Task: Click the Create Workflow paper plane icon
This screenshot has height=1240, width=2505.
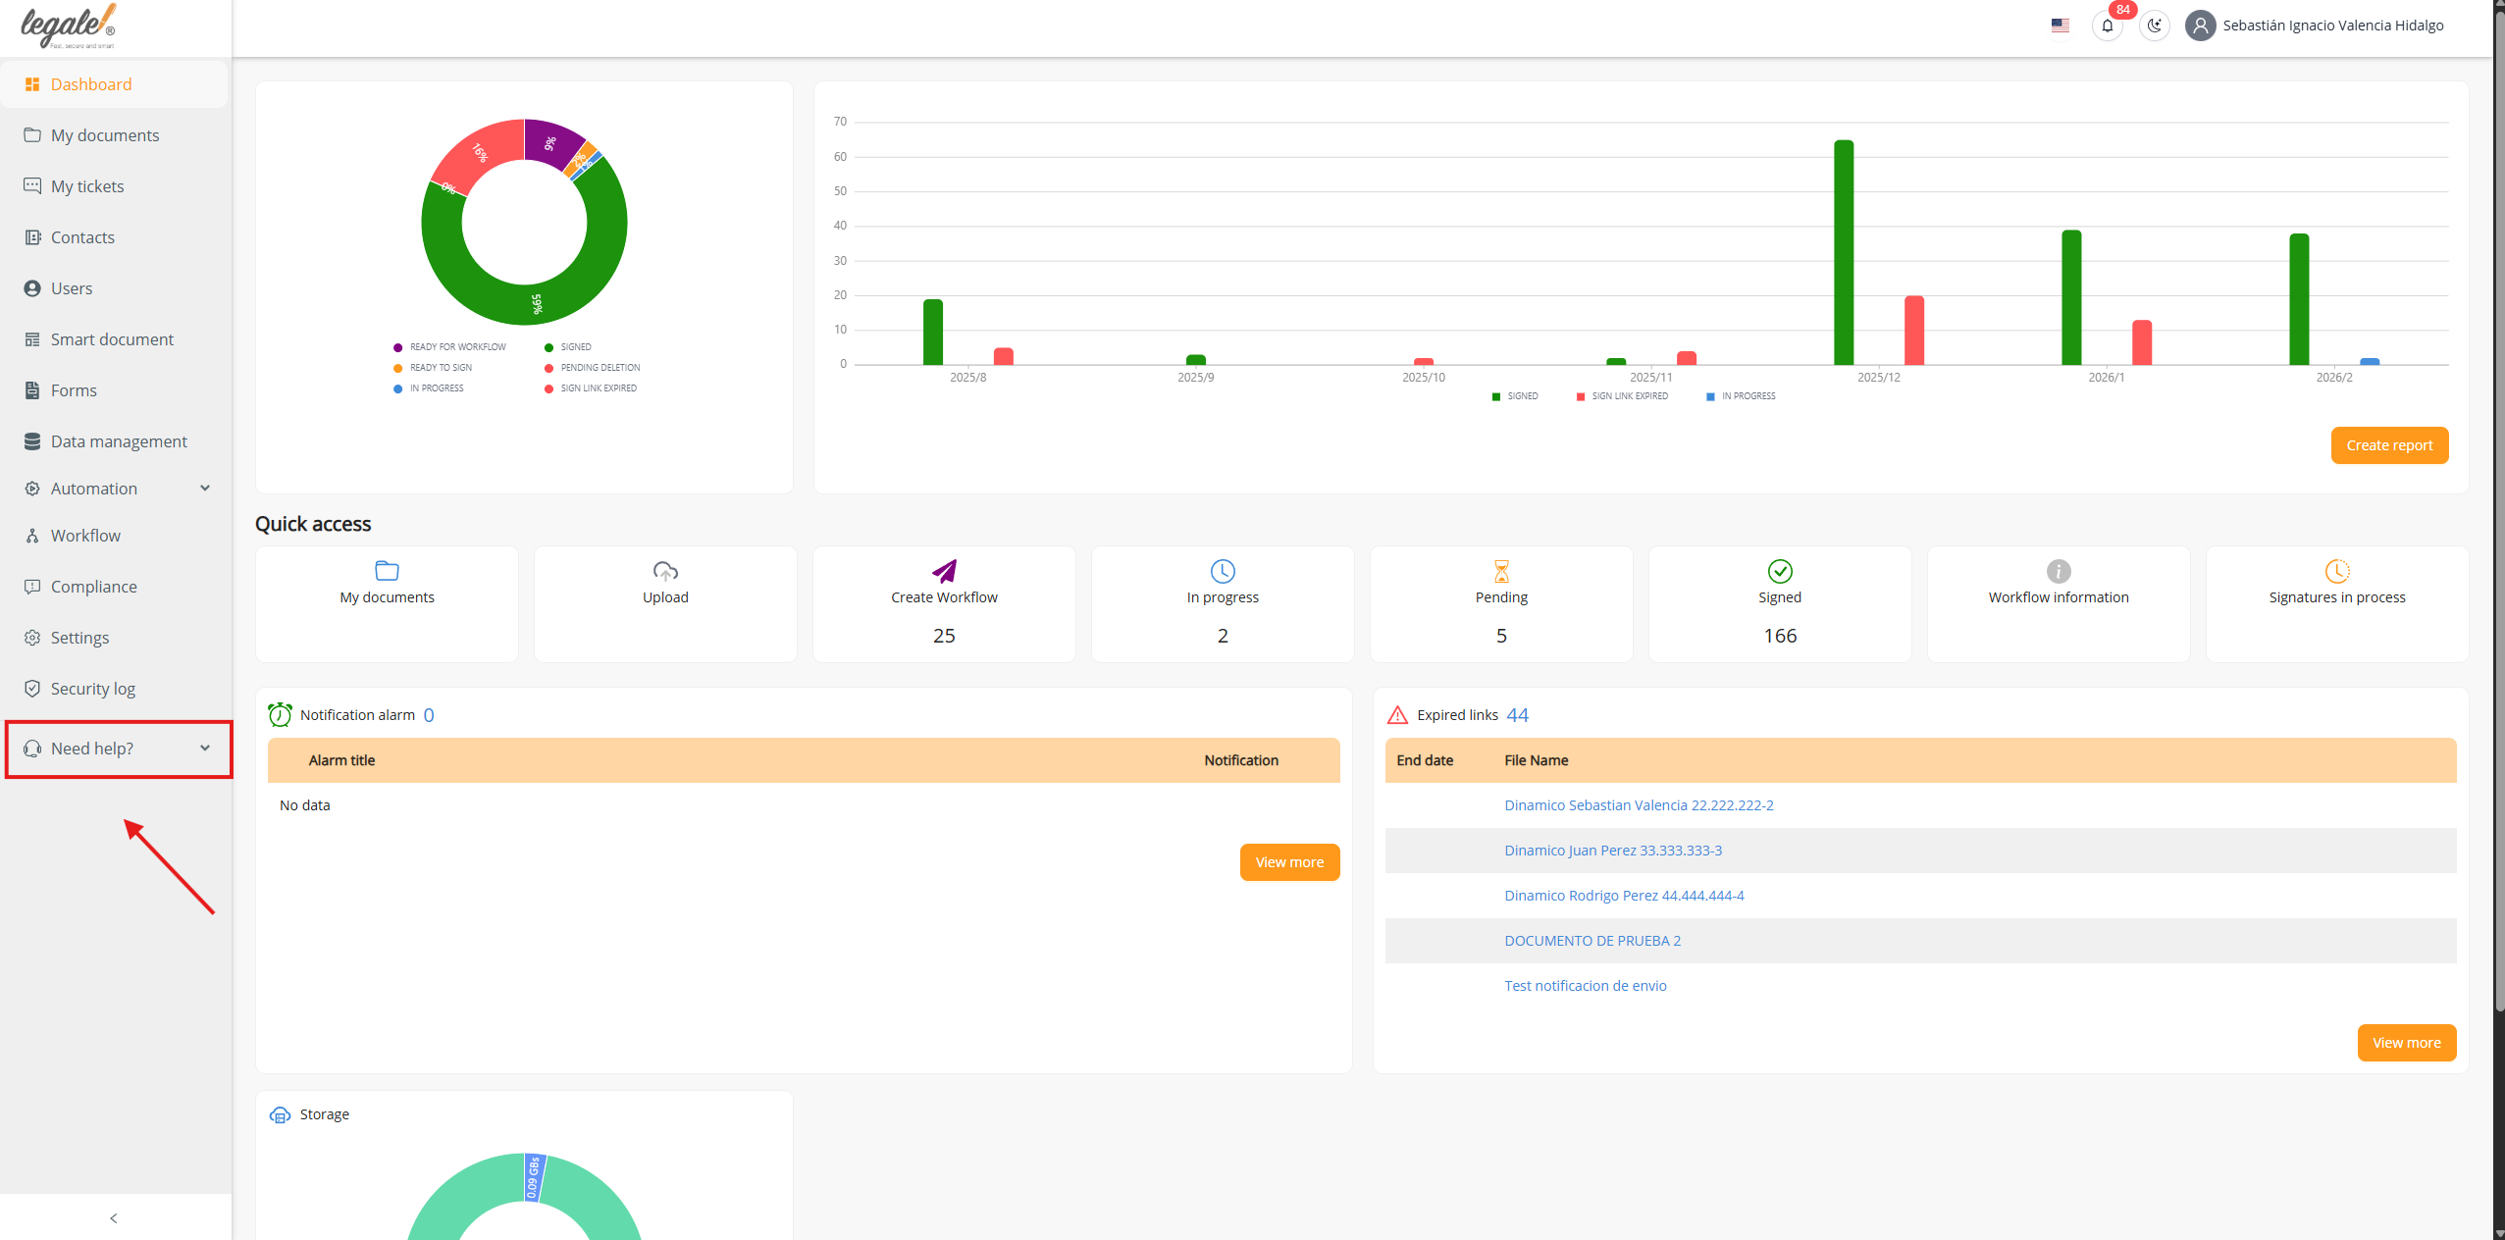Action: (x=944, y=571)
